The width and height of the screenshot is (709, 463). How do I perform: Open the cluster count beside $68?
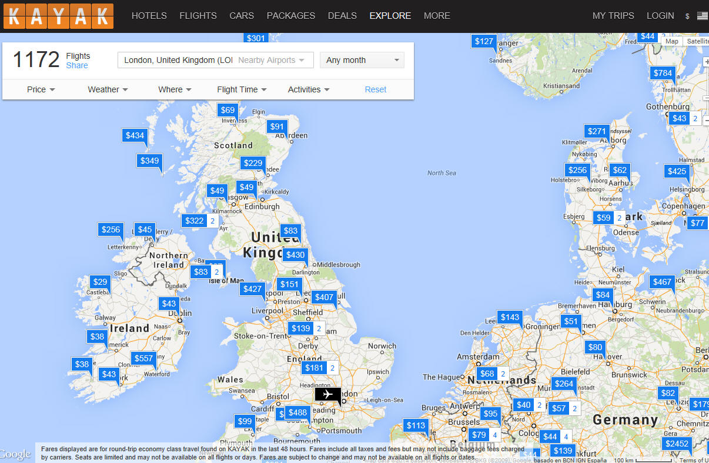tap(503, 374)
